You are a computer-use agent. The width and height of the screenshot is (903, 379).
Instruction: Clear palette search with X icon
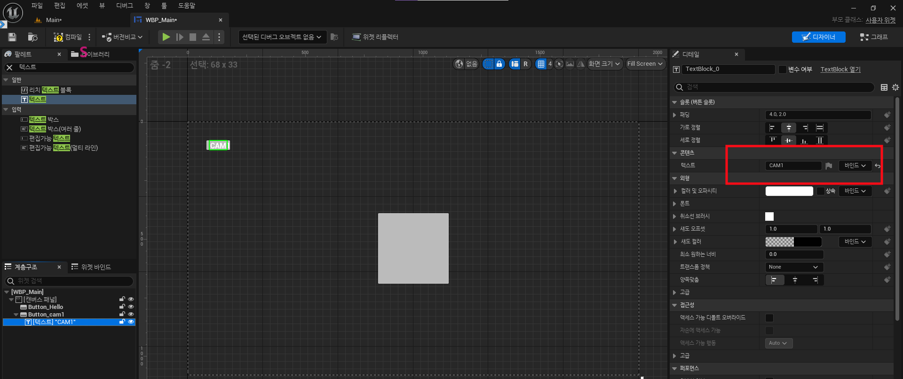[x=9, y=68]
